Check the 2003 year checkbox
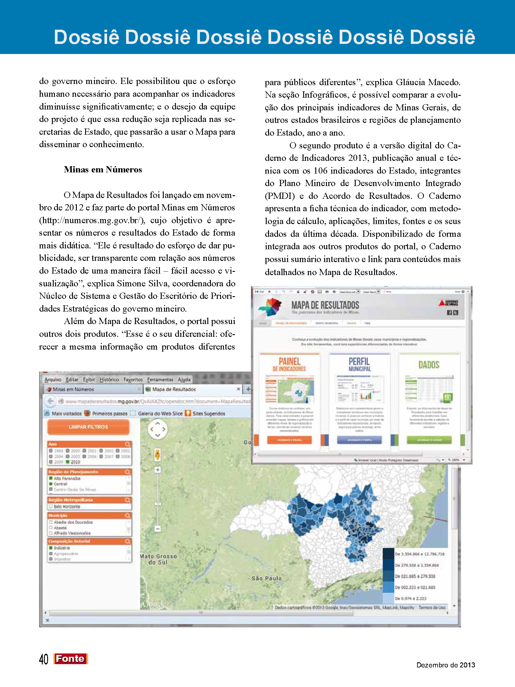The height and width of the screenshot is (687, 515). (x=118, y=451)
